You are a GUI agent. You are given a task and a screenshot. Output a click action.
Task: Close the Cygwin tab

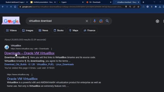coord(83,2)
